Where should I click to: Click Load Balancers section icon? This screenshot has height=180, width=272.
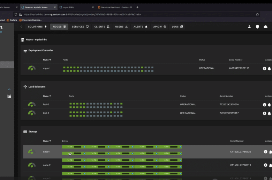(25, 87)
